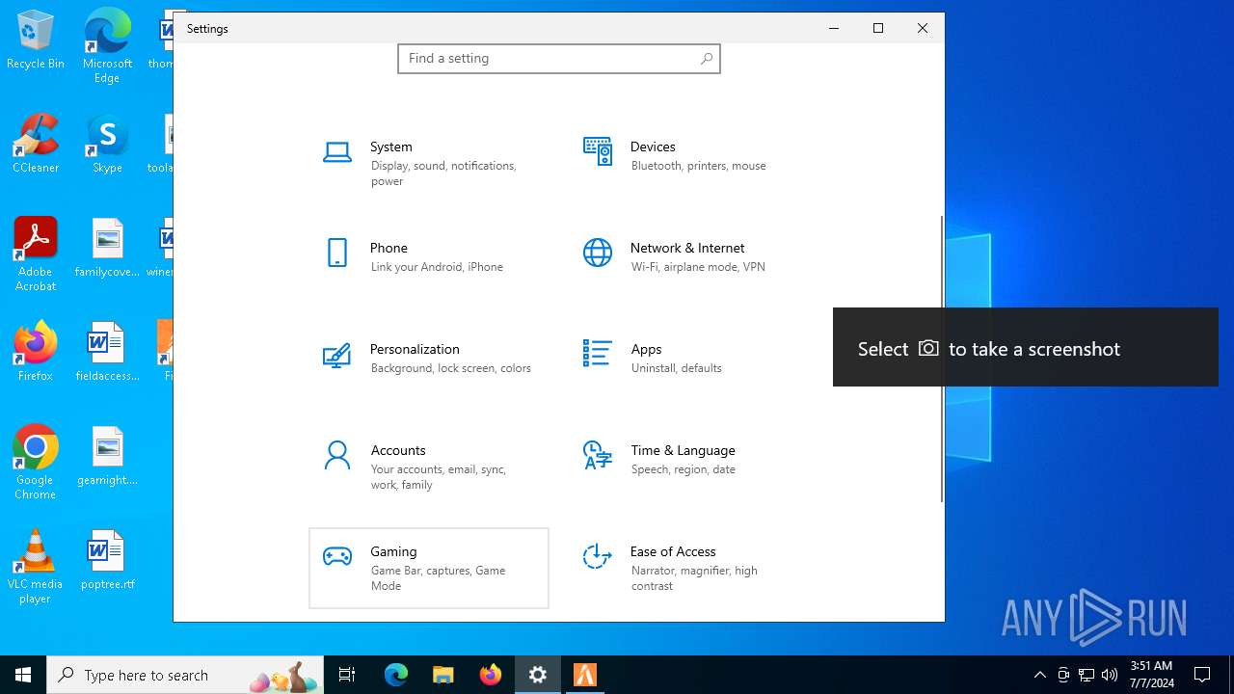The width and height of the screenshot is (1234, 694).
Task: Select the Accounts person icon
Action: [336, 455]
